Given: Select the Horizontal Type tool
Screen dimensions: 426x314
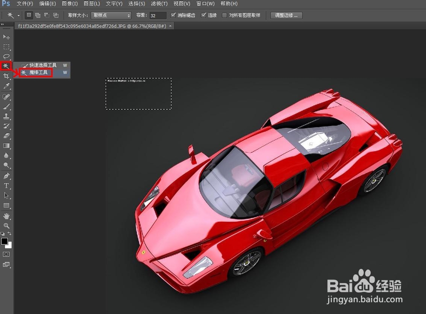Looking at the screenshot, I should click(x=6, y=186).
